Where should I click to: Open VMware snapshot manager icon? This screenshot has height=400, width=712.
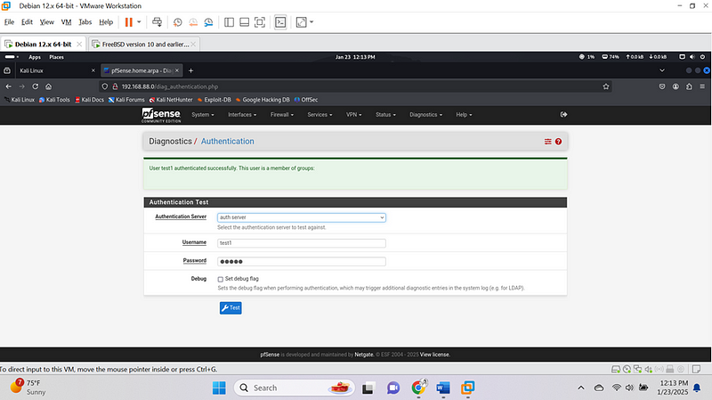pos(208,22)
